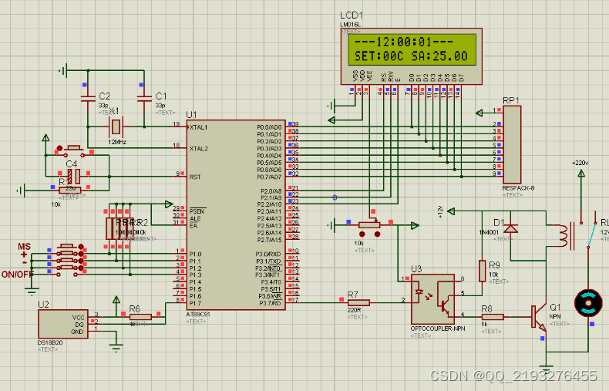The height and width of the screenshot is (391, 609).
Task: Select the ground symbol under the ON/OFF label
Action: [x=32, y=290]
